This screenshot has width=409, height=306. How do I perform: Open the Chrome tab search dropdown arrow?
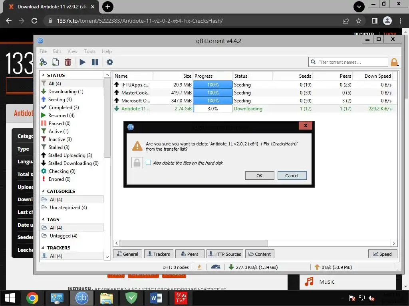359,7
